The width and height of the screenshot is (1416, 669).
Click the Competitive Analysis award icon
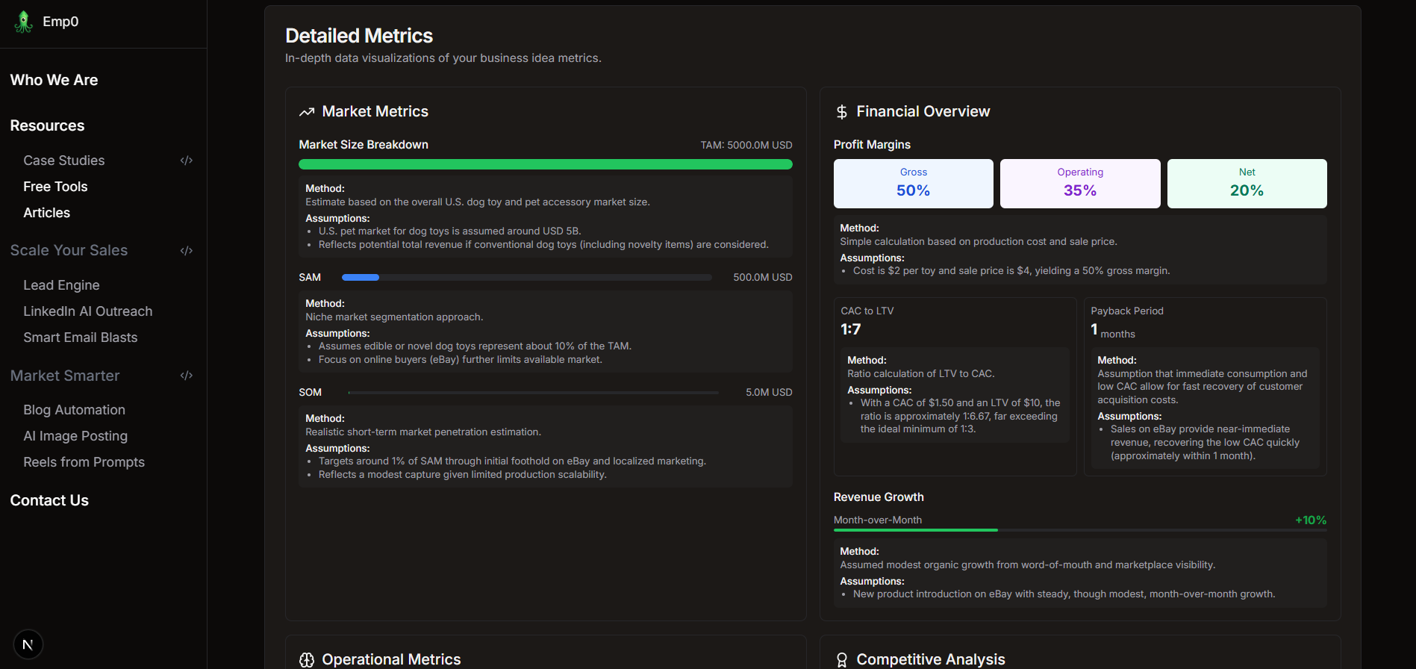click(841, 660)
